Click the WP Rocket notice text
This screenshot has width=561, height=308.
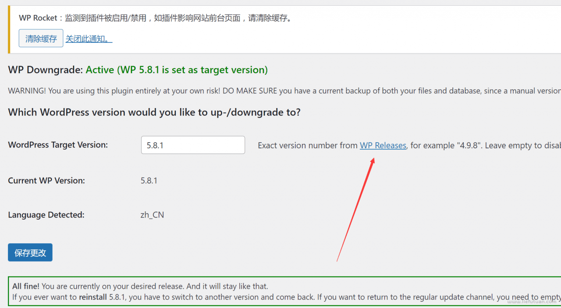156,18
